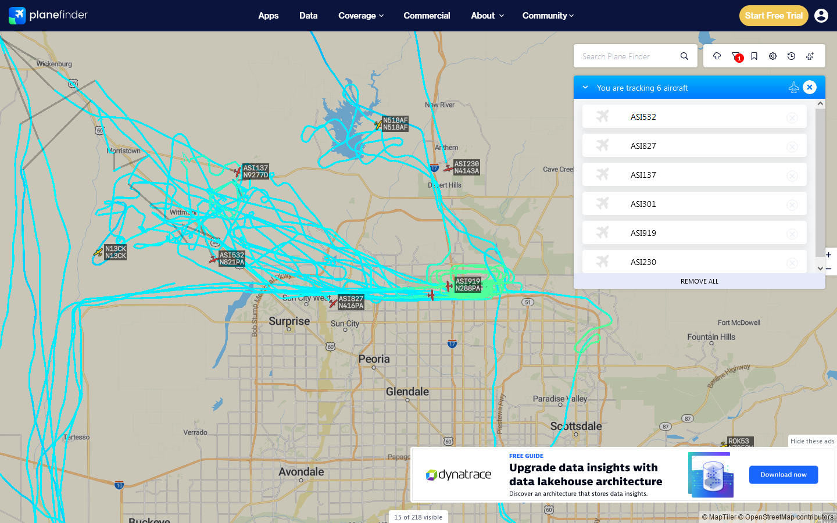Remove ASI919 from tracked list
Screen dimensions: 837x523
click(792, 234)
